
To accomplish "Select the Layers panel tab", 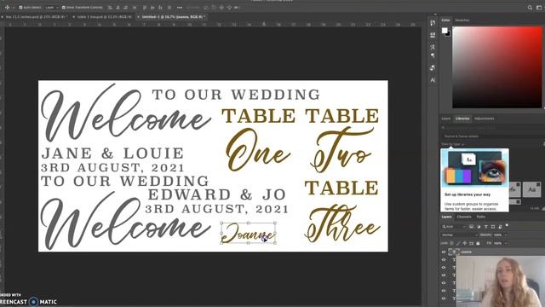I will click(446, 217).
